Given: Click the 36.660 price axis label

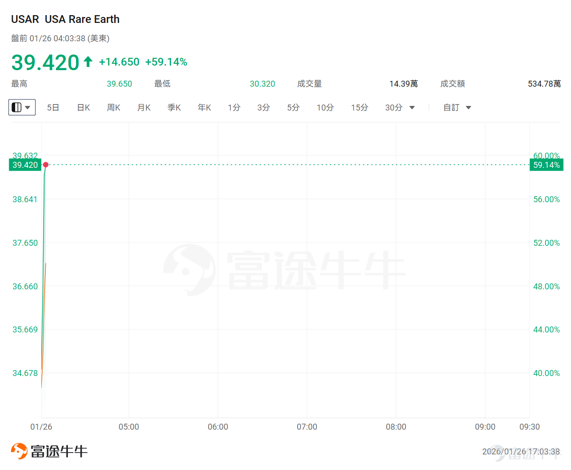Looking at the screenshot, I should pos(25,287).
